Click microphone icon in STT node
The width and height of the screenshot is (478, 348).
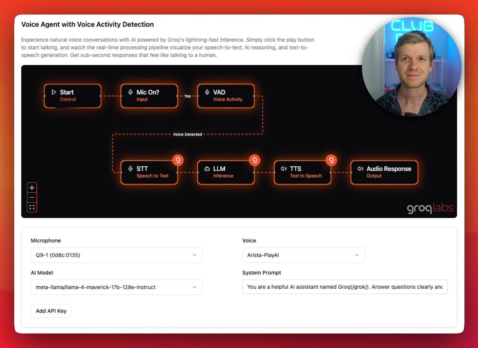pos(130,168)
